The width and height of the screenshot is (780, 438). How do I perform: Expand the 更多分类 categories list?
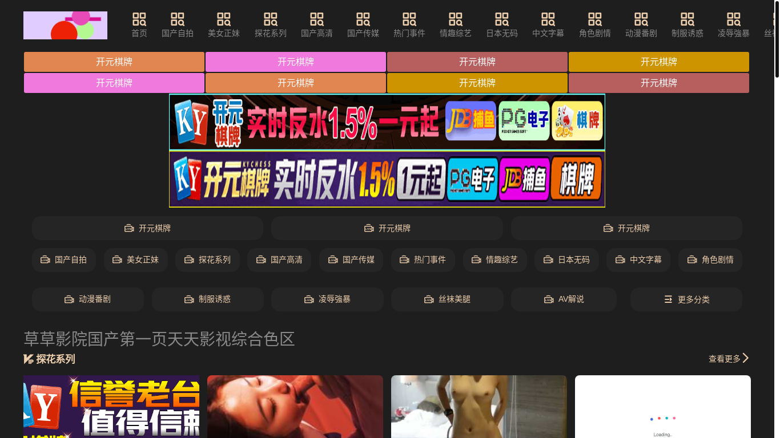click(686, 299)
